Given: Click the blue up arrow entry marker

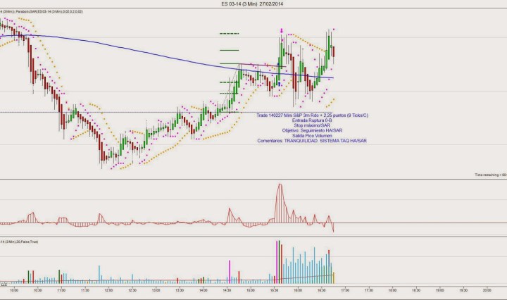Looking at the screenshot, I should [280, 84].
